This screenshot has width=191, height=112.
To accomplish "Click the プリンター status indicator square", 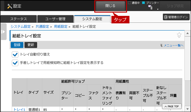I will click(x=144, y=3).
